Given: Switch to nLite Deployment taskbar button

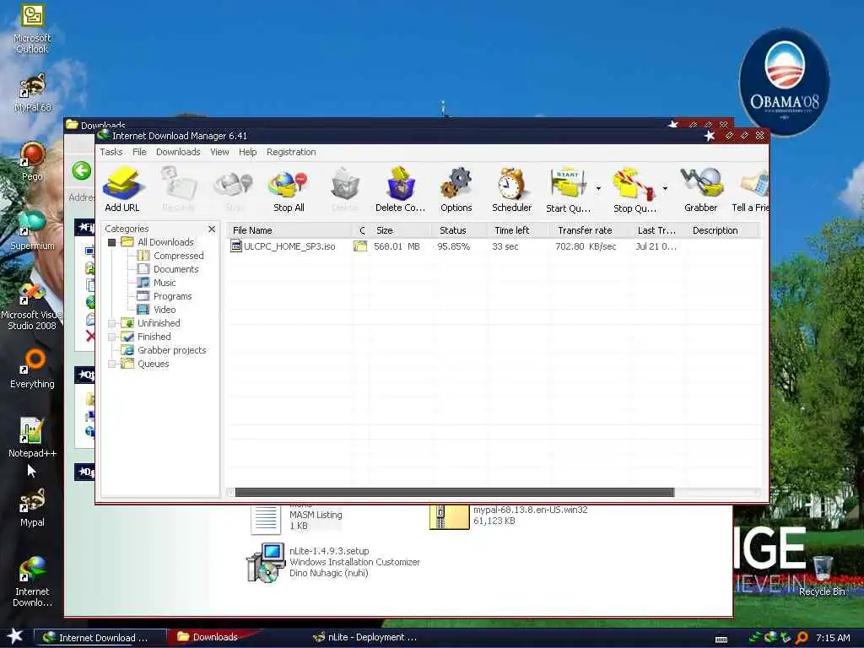Looking at the screenshot, I should point(366,637).
